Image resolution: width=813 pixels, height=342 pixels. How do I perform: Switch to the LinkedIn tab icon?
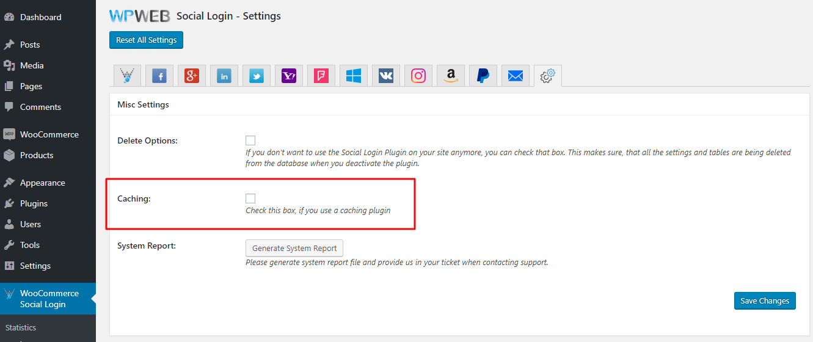point(224,76)
